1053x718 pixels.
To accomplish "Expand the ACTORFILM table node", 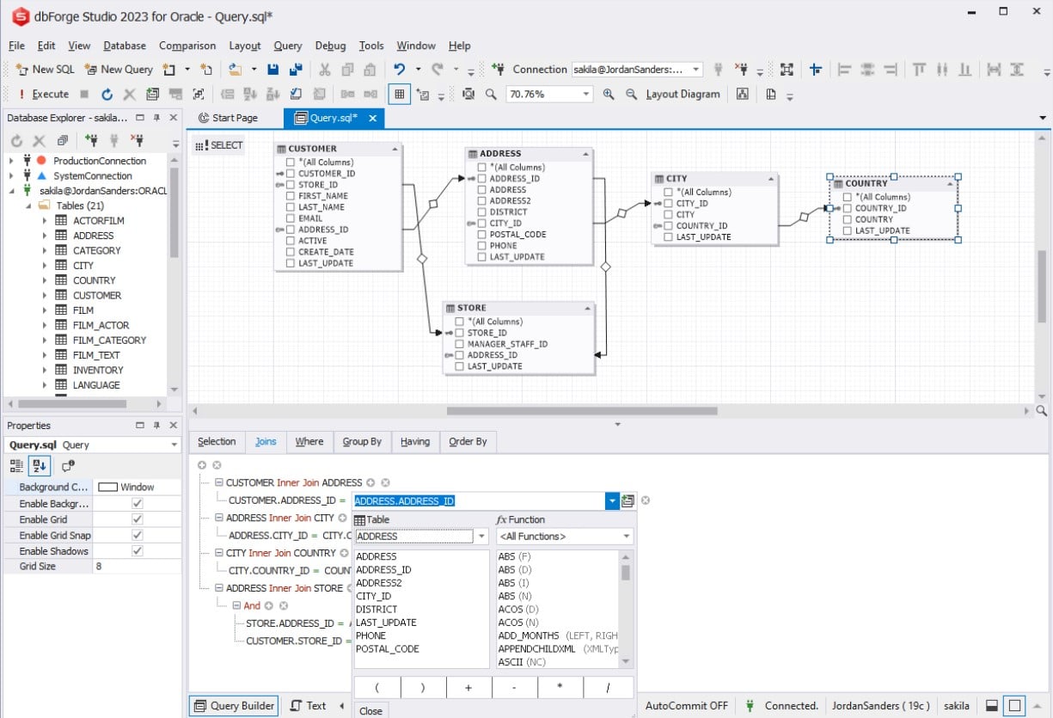I will tap(45, 221).
